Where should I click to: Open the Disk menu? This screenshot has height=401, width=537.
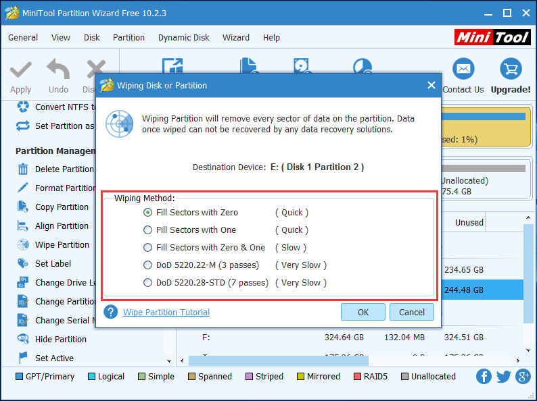click(91, 37)
